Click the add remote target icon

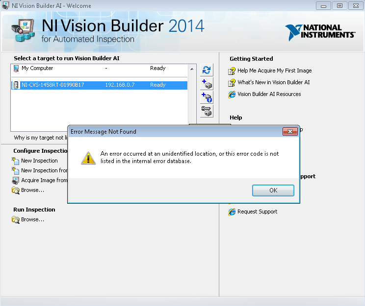207,84
